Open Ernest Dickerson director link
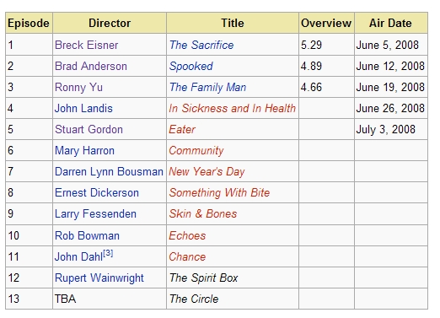The image size is (440, 318). click(97, 192)
